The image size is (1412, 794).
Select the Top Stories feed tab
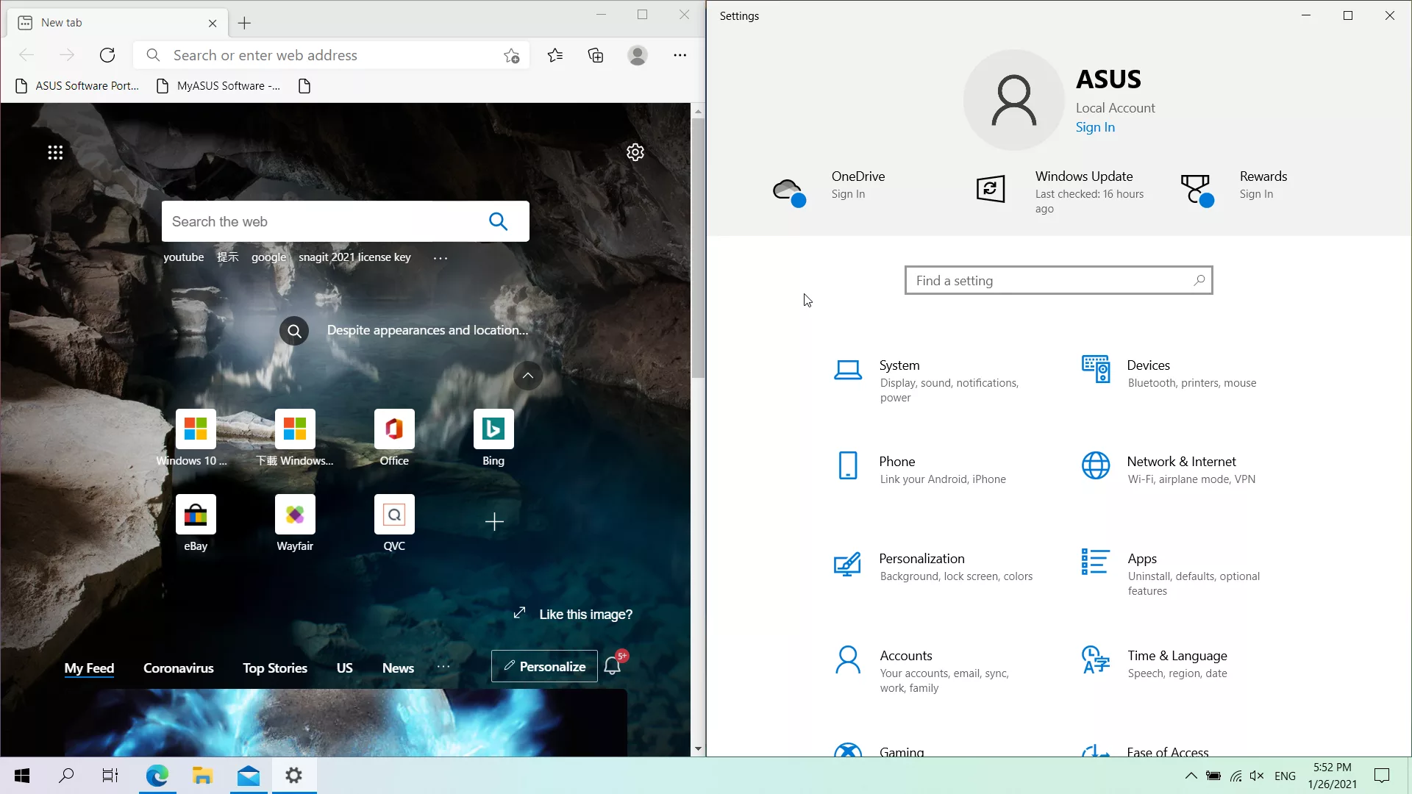tap(275, 668)
